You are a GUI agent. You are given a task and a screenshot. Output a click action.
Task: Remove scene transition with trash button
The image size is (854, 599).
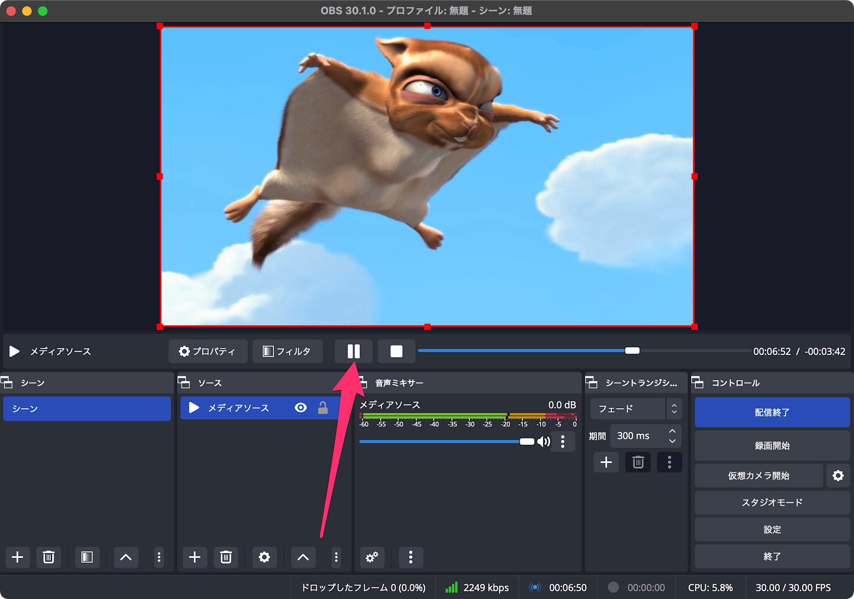[638, 462]
